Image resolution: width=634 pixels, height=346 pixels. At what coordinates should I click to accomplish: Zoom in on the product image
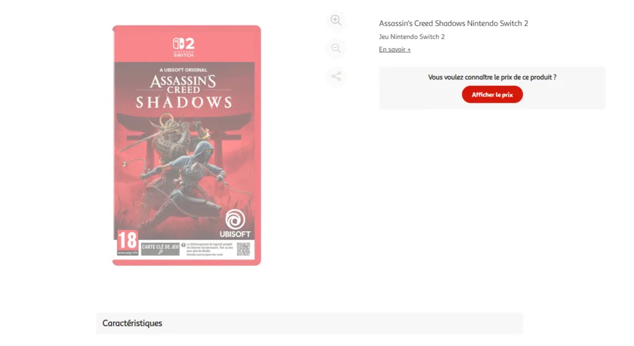[336, 20]
